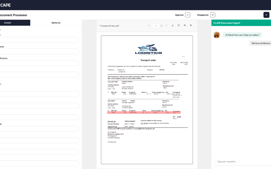Screen dimensions: 271x169
Task: Click the 'Document Processor' page title
Action: 14,15
